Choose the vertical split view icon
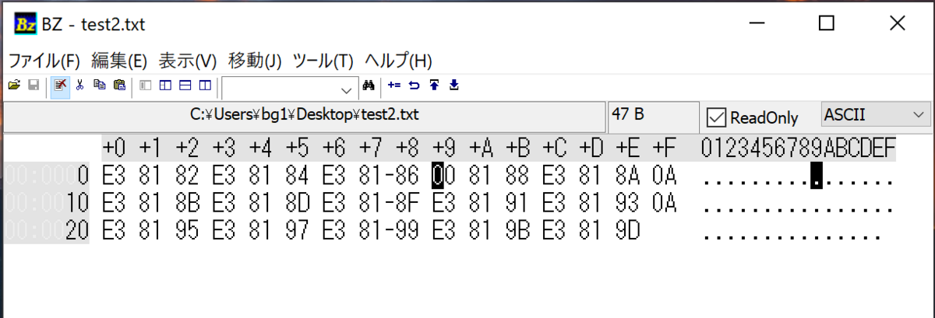 (x=205, y=86)
